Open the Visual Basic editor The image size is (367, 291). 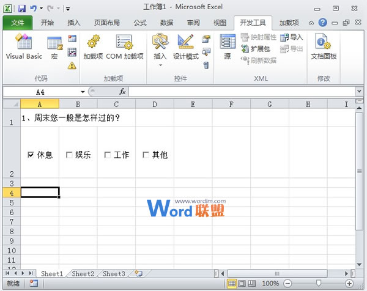pos(24,48)
